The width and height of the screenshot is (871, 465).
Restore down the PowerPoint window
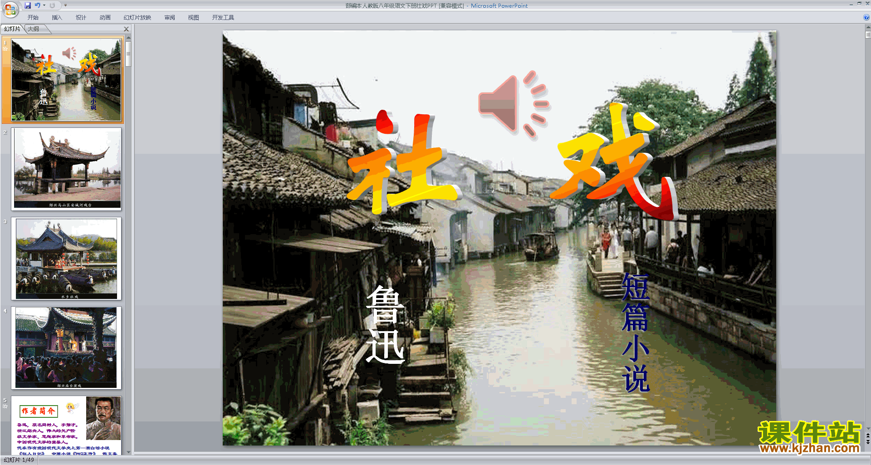859,4
